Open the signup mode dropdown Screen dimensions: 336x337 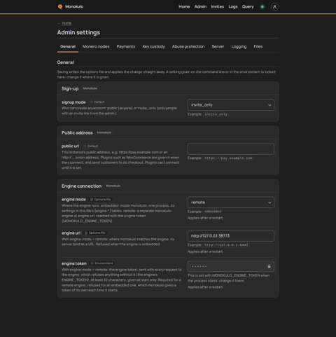coord(231,105)
